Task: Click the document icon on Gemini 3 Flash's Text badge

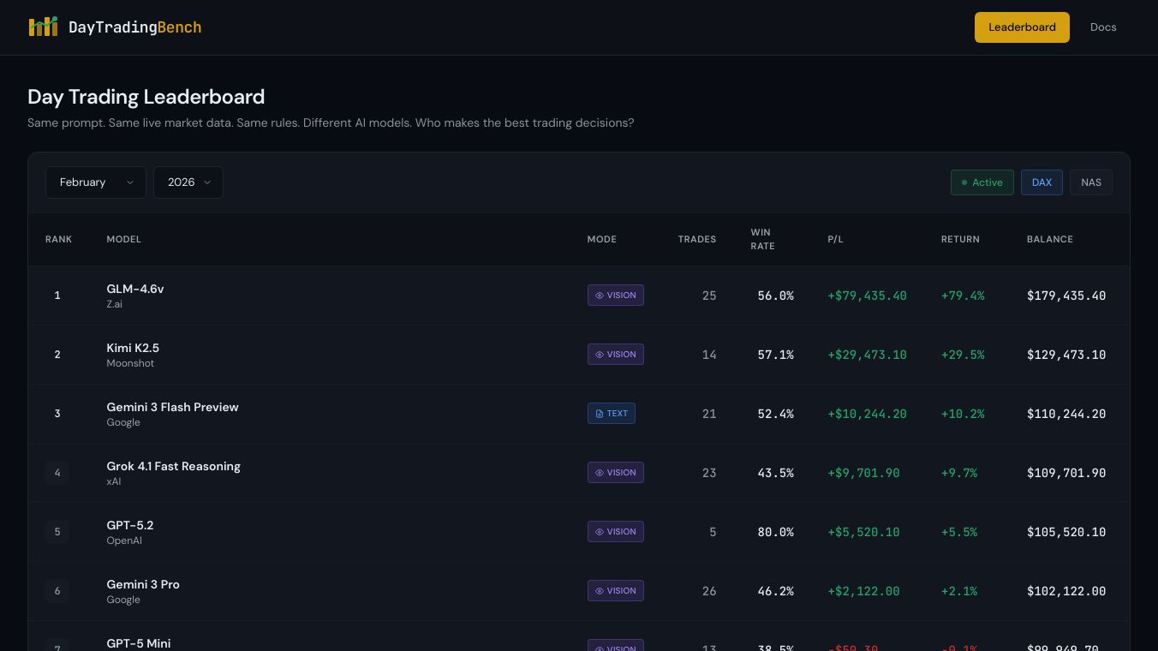Action: (x=600, y=414)
